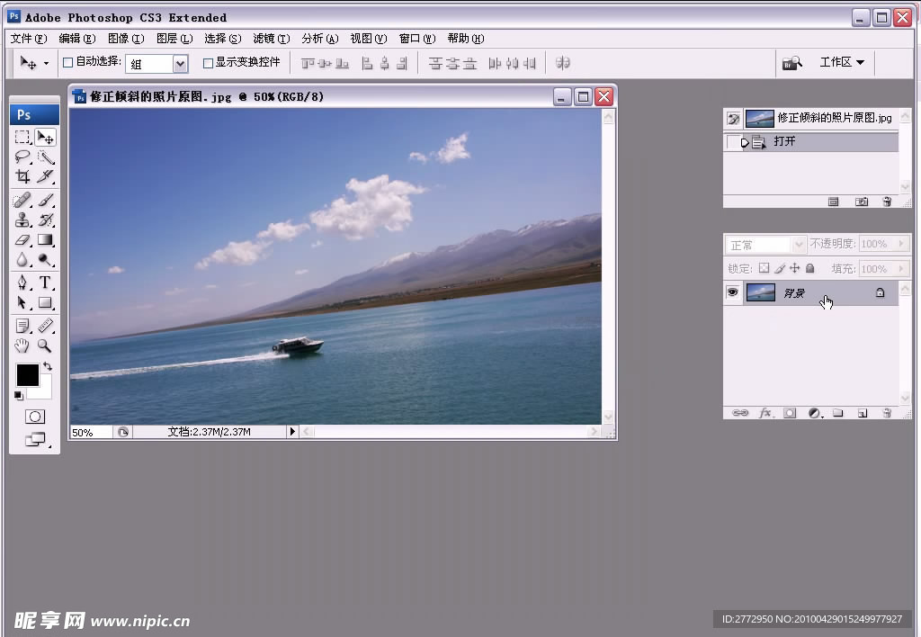Click the black foreground color swatch
The image size is (921, 637).
tap(27, 374)
